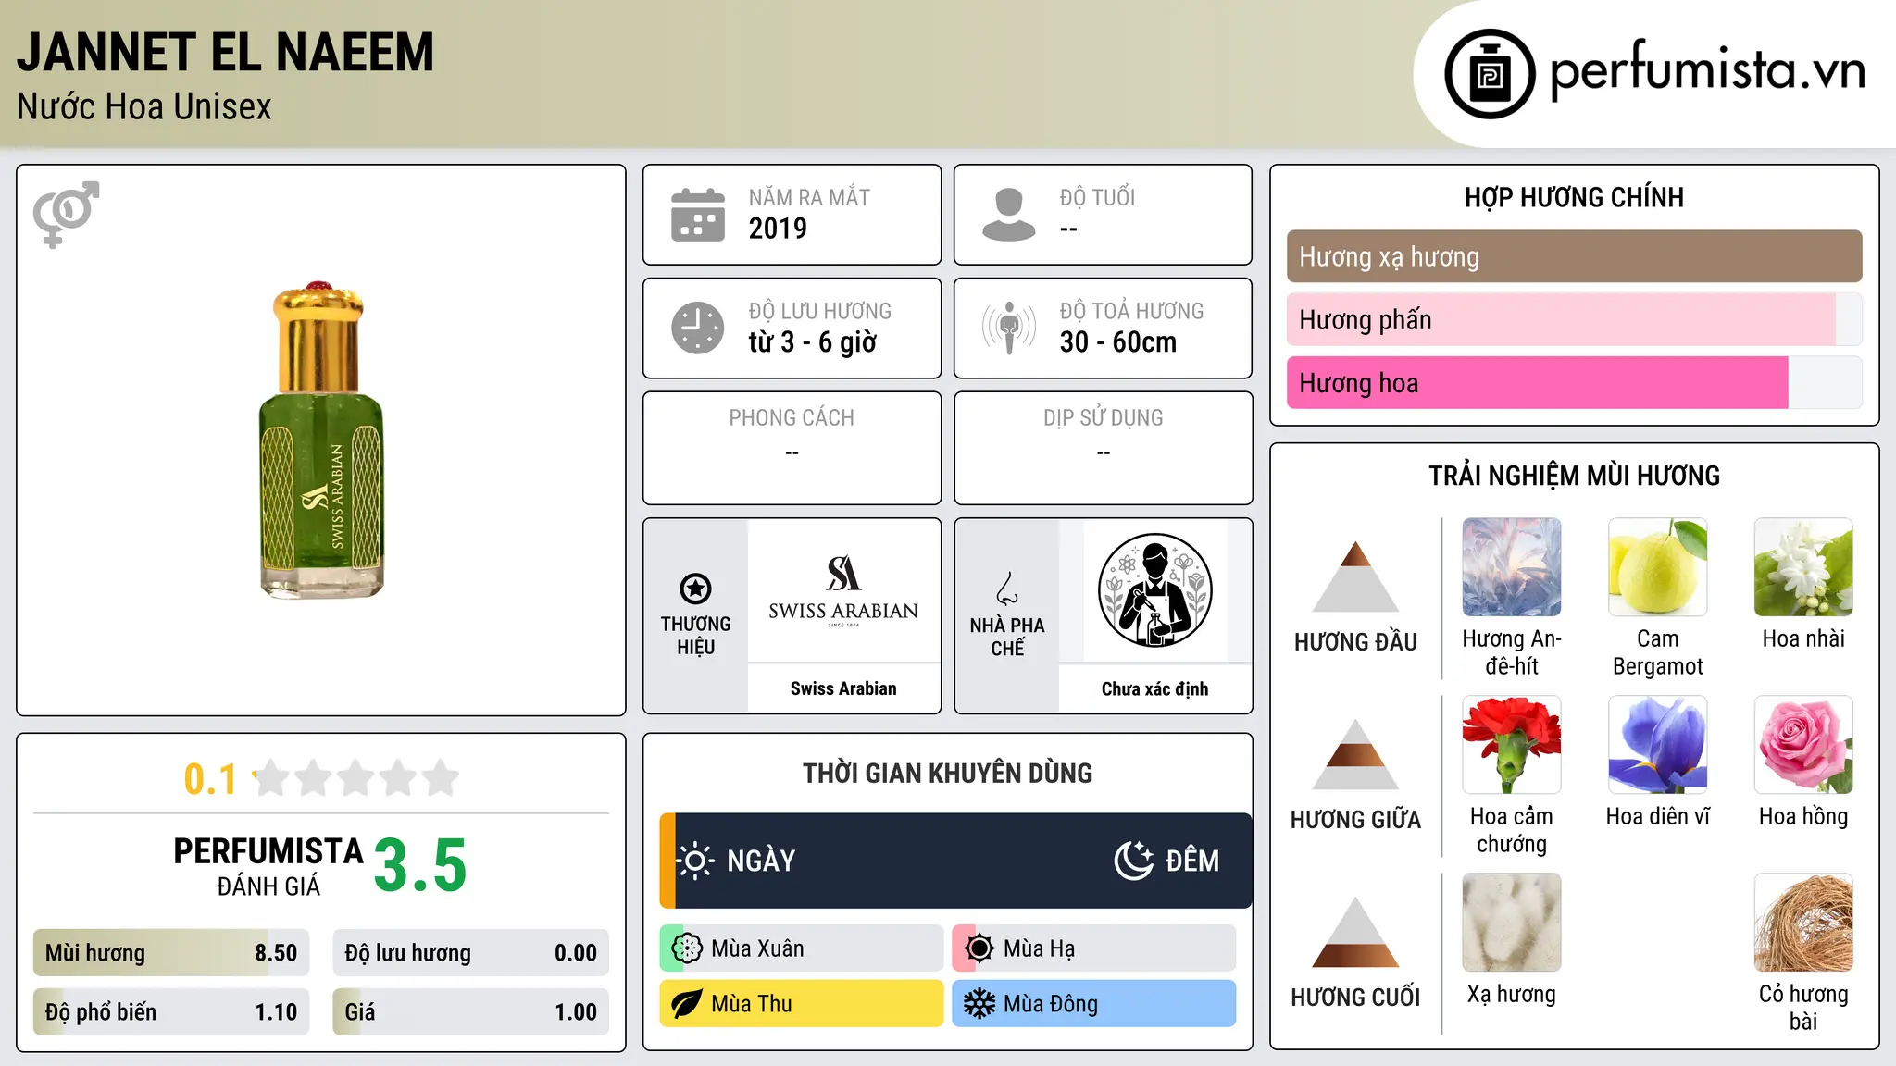Image resolution: width=1896 pixels, height=1066 pixels.
Task: Select the HƯƠNG ĐẦU pyramid icon
Action: point(1355,576)
